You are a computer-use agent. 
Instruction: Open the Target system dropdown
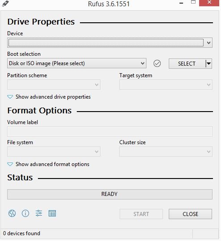[x=166, y=84]
